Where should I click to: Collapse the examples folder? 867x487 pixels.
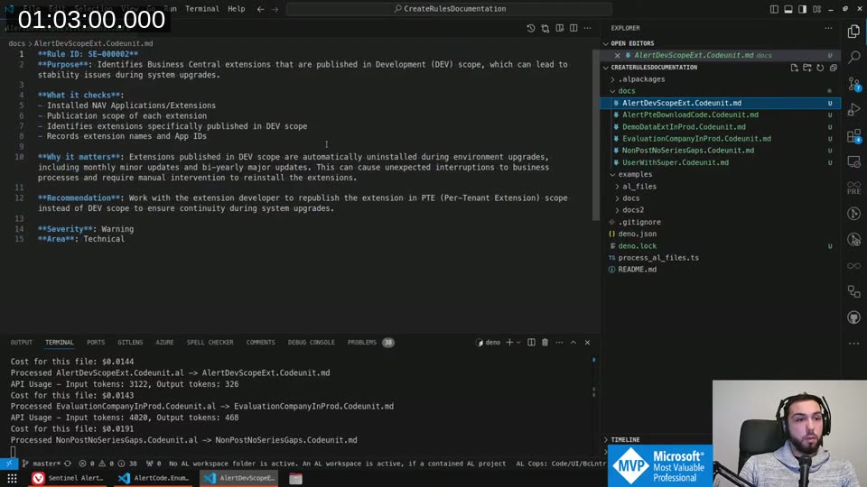point(635,174)
